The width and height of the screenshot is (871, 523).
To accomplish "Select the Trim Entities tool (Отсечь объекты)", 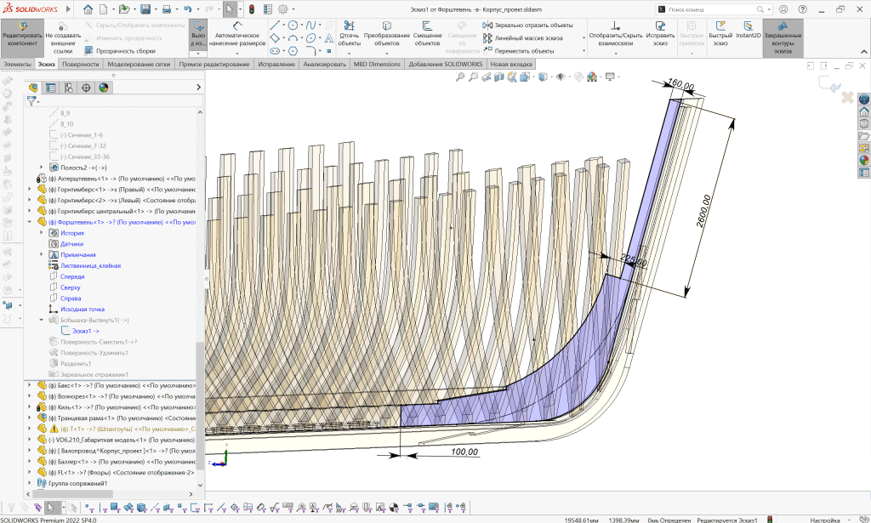I will (349, 31).
